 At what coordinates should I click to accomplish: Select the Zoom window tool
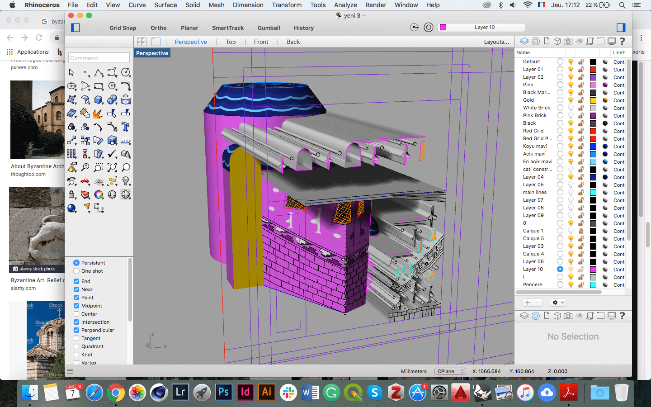(x=98, y=168)
